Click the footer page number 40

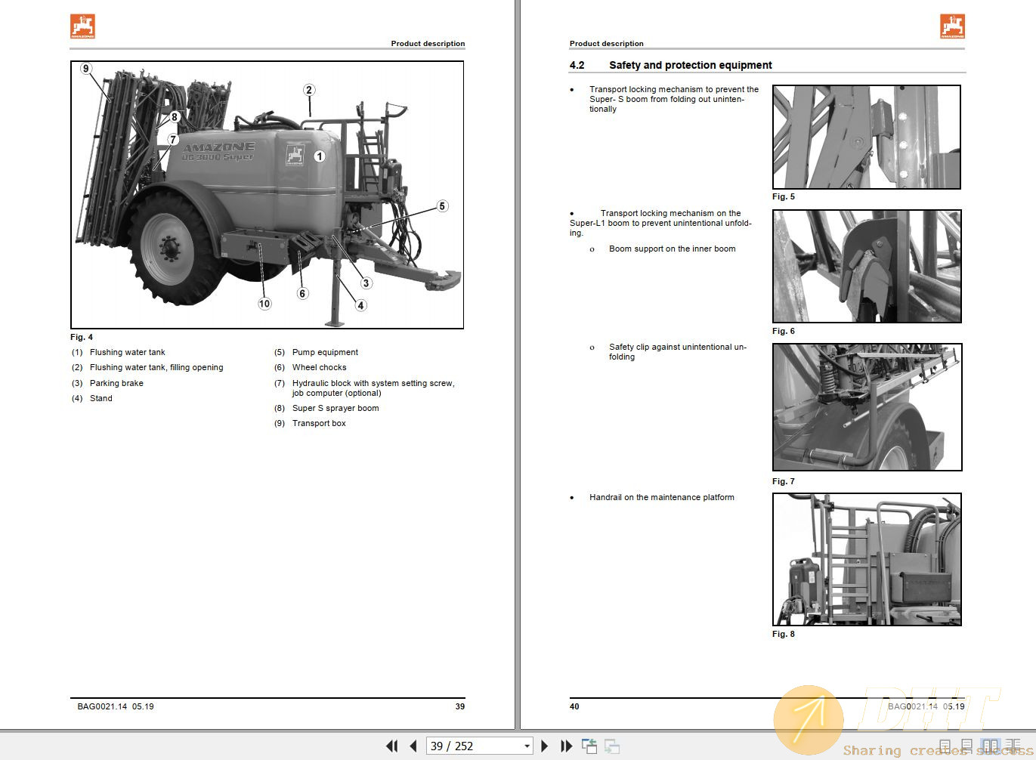coord(574,706)
